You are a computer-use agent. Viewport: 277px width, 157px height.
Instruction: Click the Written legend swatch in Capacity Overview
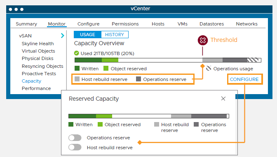77,68
